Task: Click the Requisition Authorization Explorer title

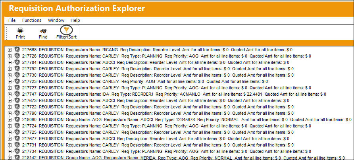Action: [77, 8]
